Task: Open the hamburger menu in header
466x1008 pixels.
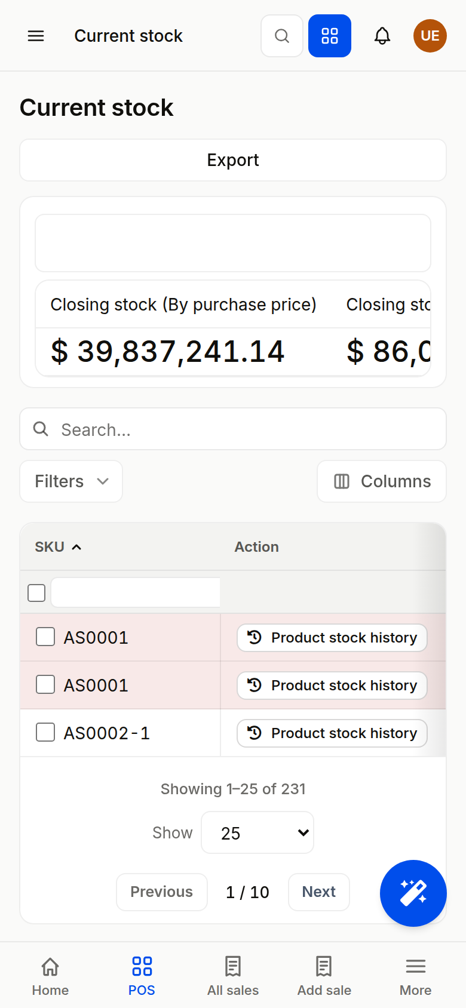Action: 36,36
